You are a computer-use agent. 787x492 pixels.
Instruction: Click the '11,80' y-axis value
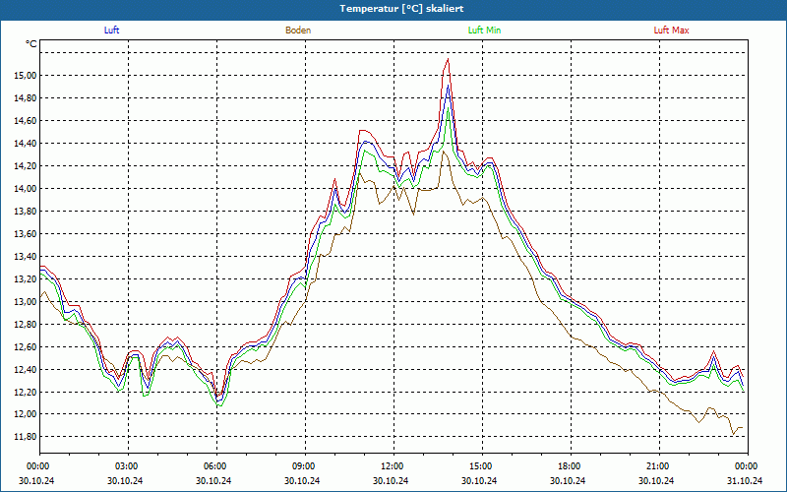[27, 436]
